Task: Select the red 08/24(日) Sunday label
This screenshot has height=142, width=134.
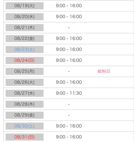Action: click(25, 60)
